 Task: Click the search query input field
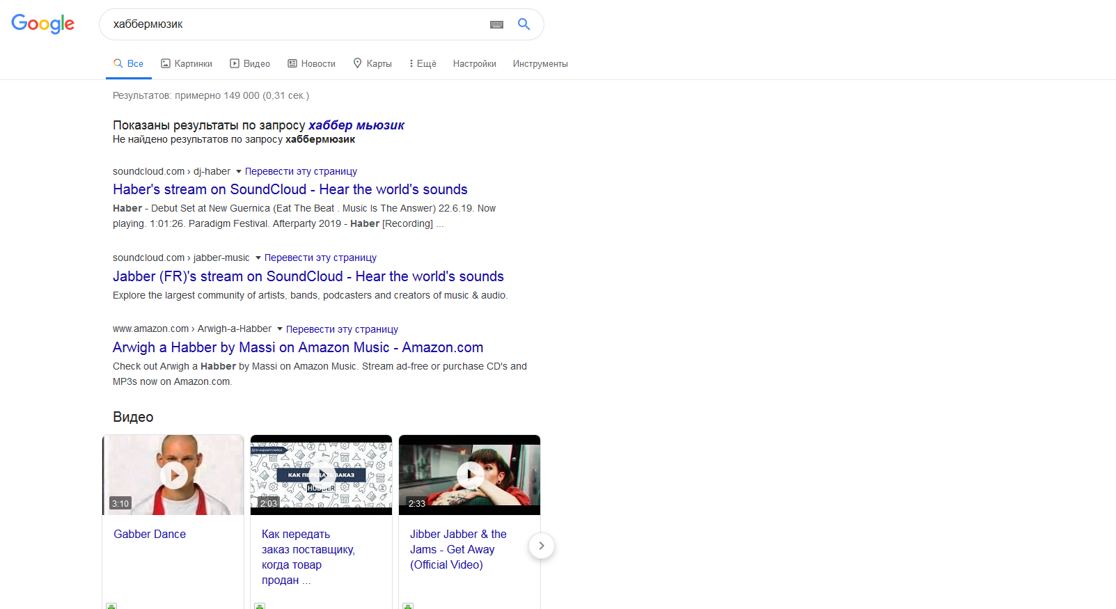click(296, 24)
